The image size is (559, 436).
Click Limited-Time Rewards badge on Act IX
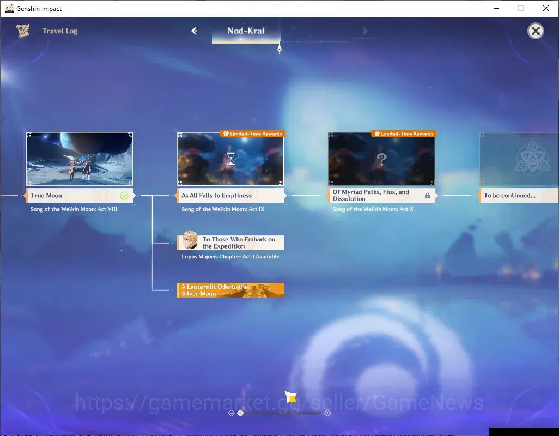pos(253,134)
